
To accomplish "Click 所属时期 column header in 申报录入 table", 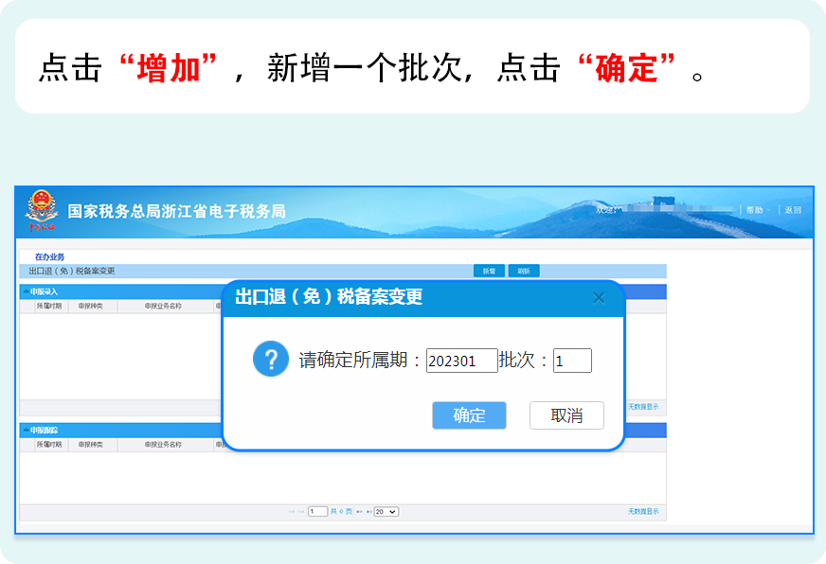I will coord(49,306).
